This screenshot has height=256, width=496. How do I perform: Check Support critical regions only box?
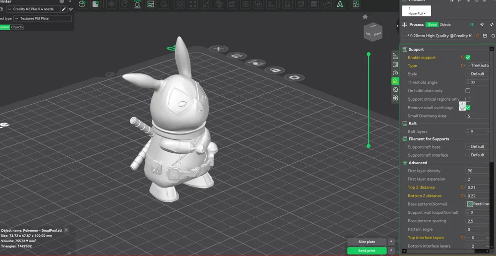tap(468, 99)
